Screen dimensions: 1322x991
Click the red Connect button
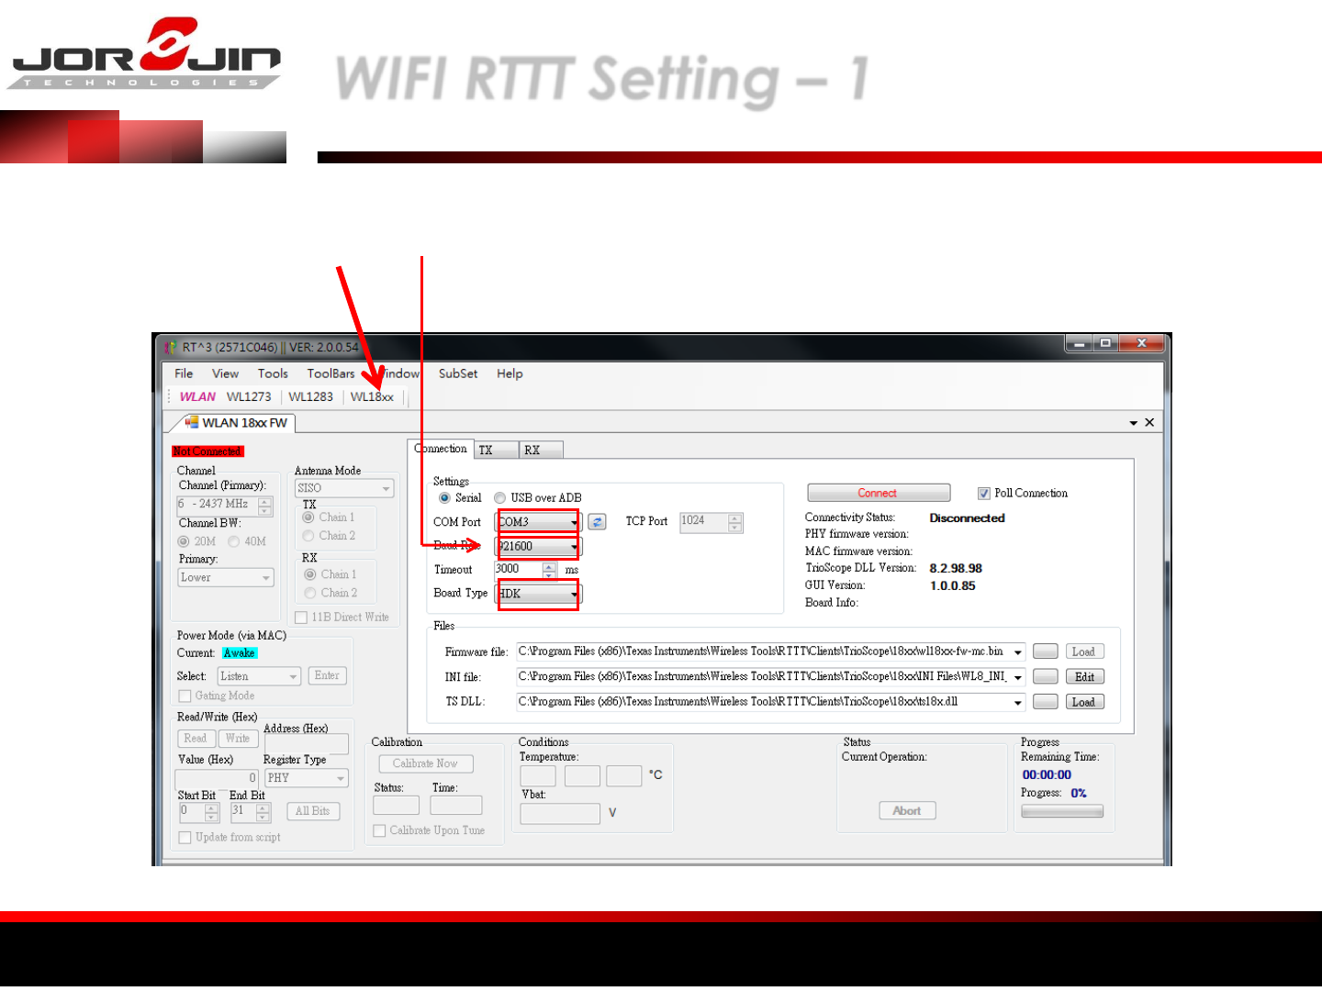879,494
